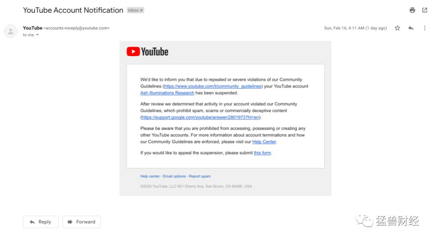Star this YouTube notification email
The image size is (433, 240).
coord(397,28)
